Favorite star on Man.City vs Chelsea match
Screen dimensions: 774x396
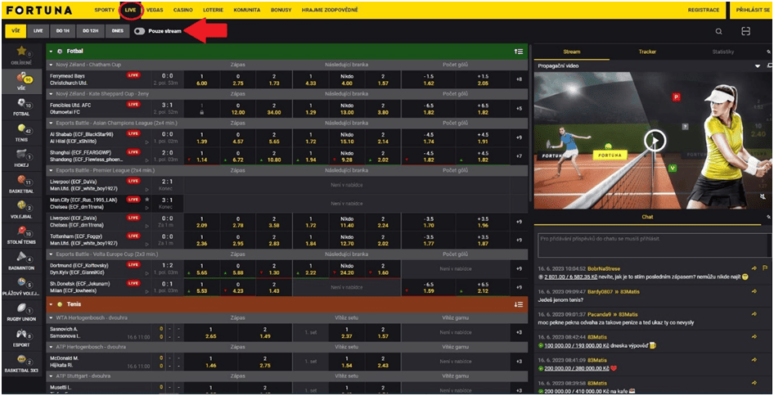[x=146, y=200]
